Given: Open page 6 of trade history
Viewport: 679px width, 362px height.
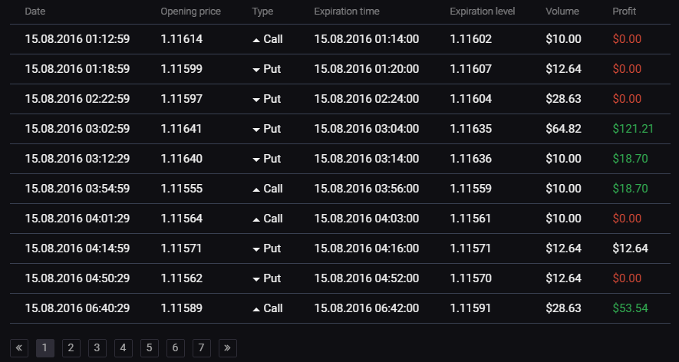Looking at the screenshot, I should (x=176, y=347).
